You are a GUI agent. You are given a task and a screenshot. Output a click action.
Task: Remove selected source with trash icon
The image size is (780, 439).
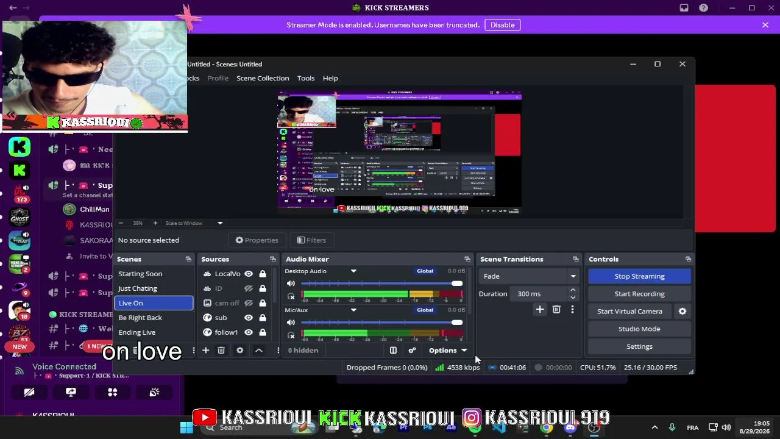[221, 351]
